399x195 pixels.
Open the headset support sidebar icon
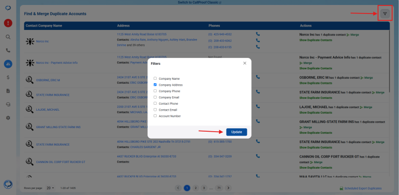(x=8, y=104)
